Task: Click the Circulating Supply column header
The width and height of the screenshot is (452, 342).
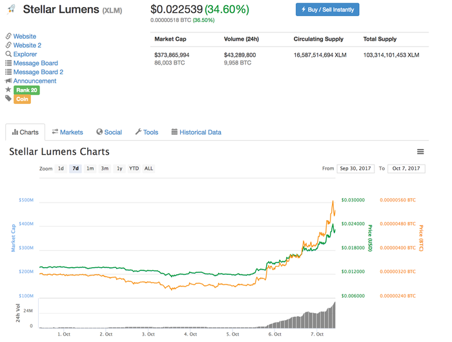Action: click(318, 39)
